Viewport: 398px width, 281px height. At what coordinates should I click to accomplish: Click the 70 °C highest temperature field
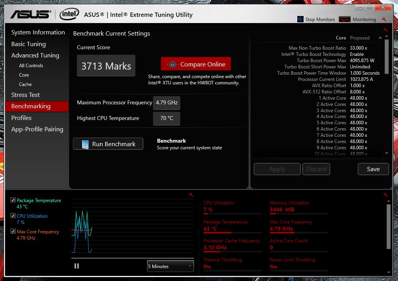tap(167, 118)
